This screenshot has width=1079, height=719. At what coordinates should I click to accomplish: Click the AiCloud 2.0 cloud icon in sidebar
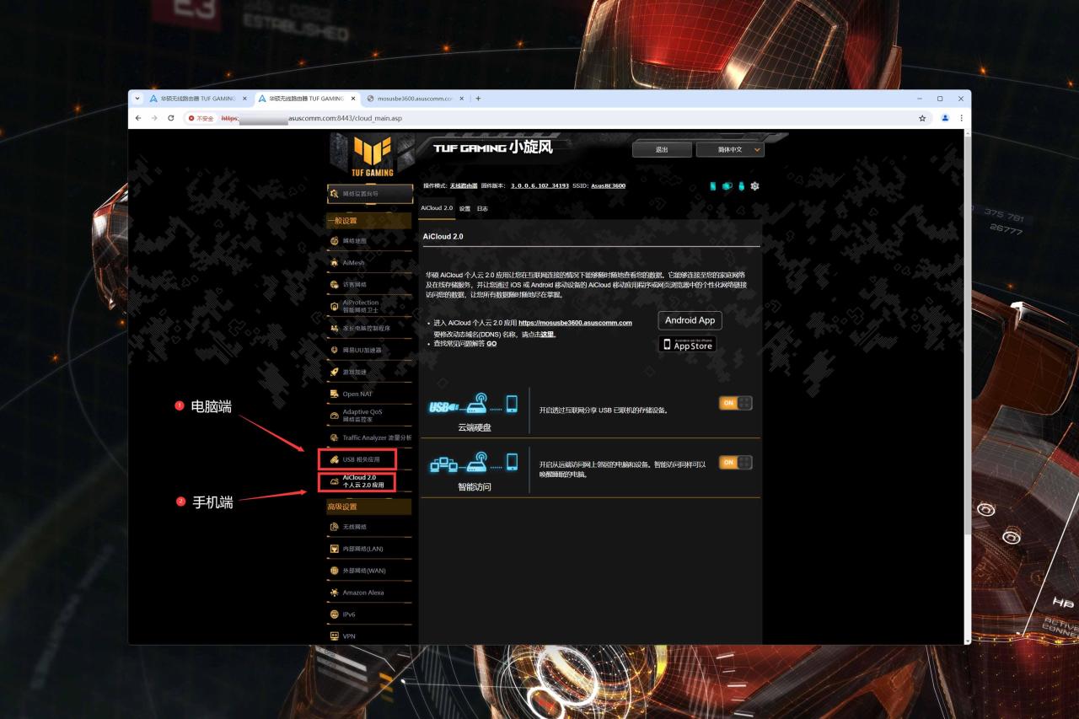335,482
